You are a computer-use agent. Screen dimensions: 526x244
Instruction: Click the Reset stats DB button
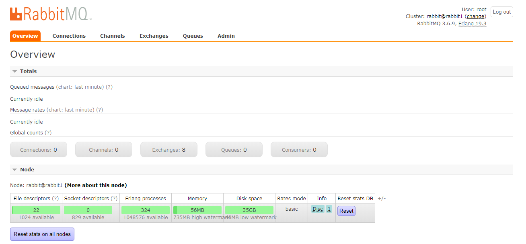(346, 211)
